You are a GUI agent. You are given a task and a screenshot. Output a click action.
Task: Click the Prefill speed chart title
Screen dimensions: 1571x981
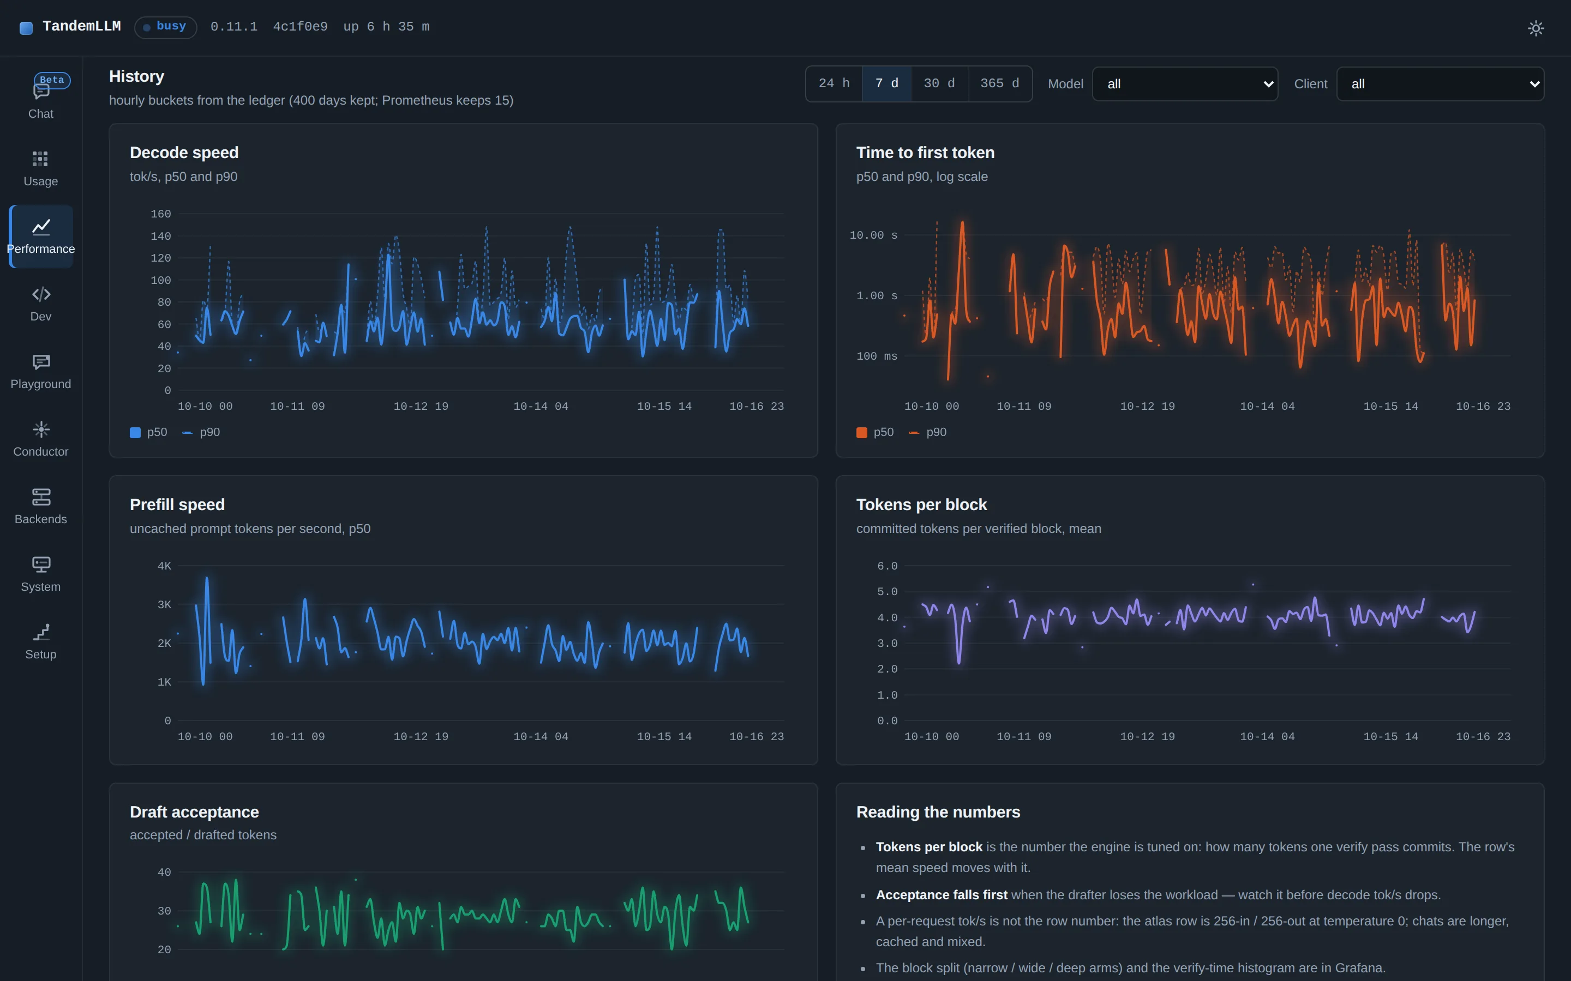pyautogui.click(x=177, y=505)
